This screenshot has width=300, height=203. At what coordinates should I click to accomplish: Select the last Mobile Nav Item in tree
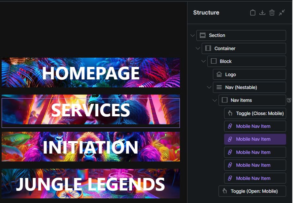(255, 178)
